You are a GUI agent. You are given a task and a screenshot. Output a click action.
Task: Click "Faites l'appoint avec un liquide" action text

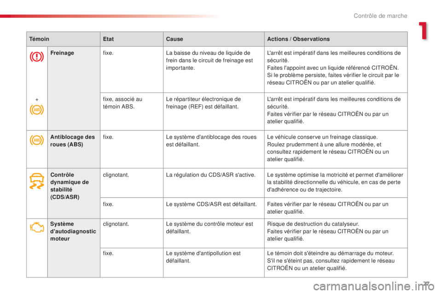tap(332, 68)
